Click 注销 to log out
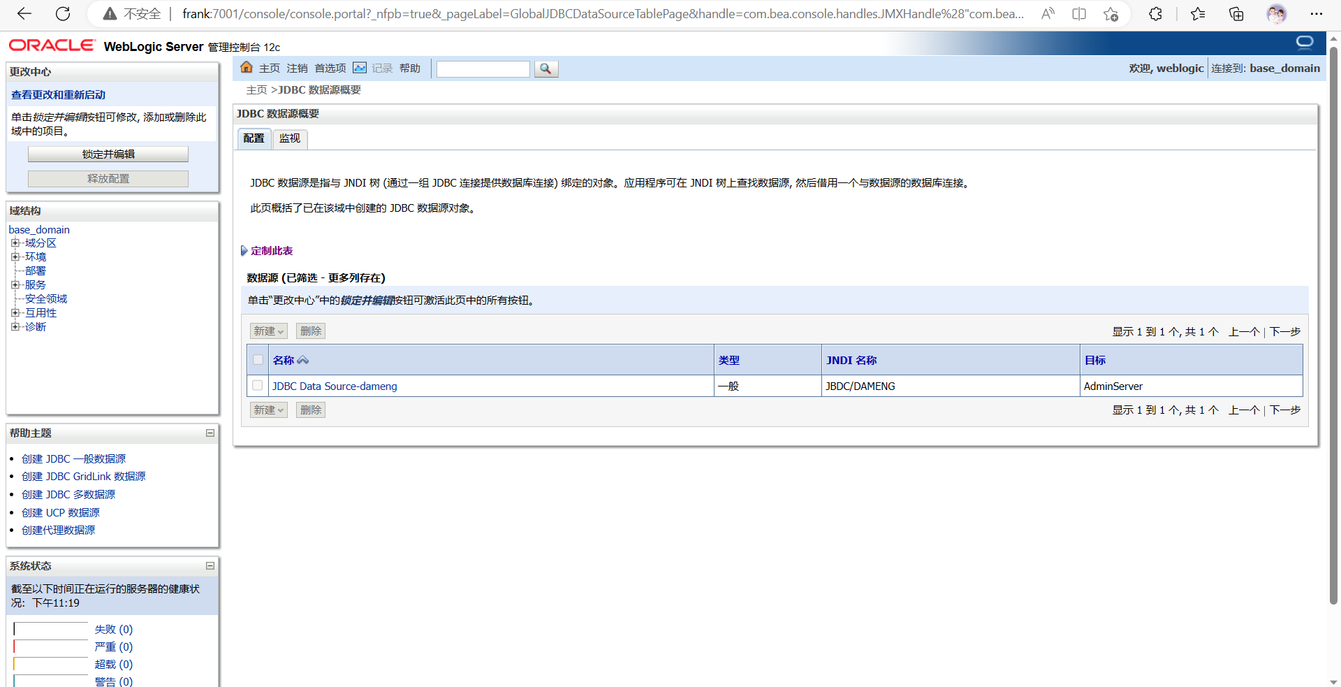Screen dimensions: 1341x687 pyautogui.click(x=297, y=68)
